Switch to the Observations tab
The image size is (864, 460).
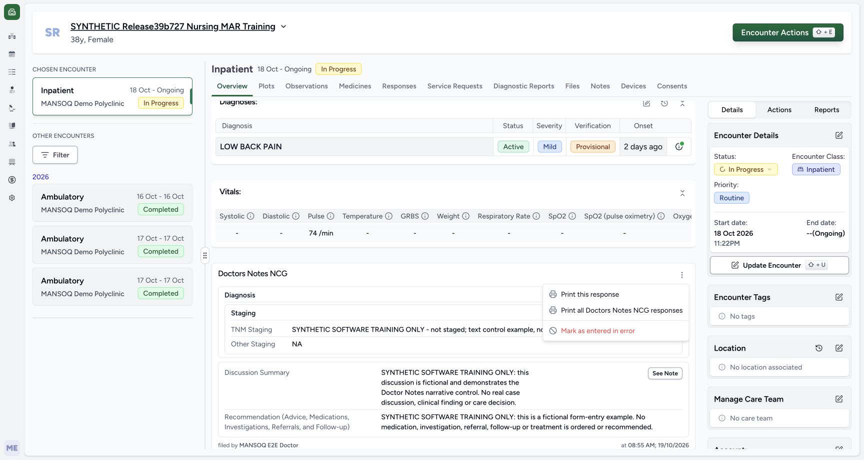(x=306, y=86)
